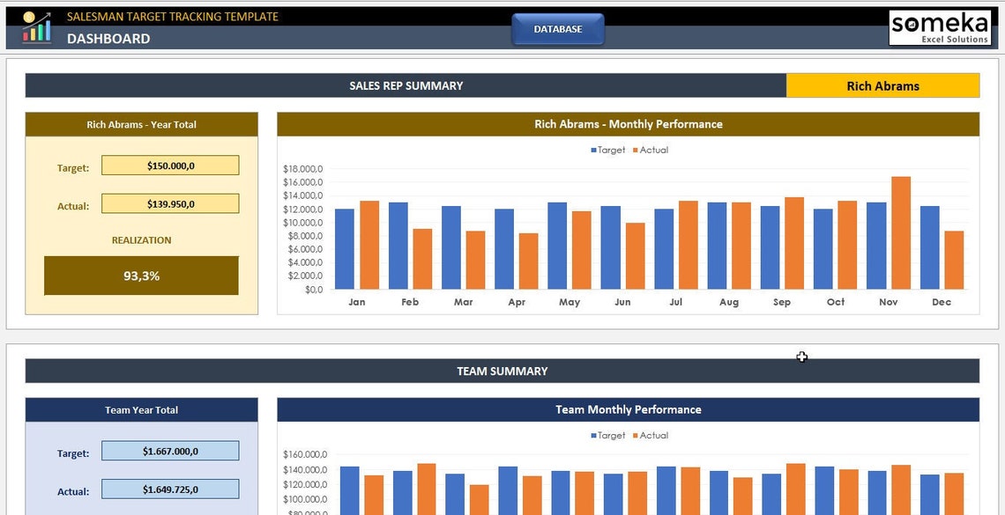Click the Rich Abrams - Year Total header
This screenshot has width=1005, height=515.
pyautogui.click(x=141, y=124)
